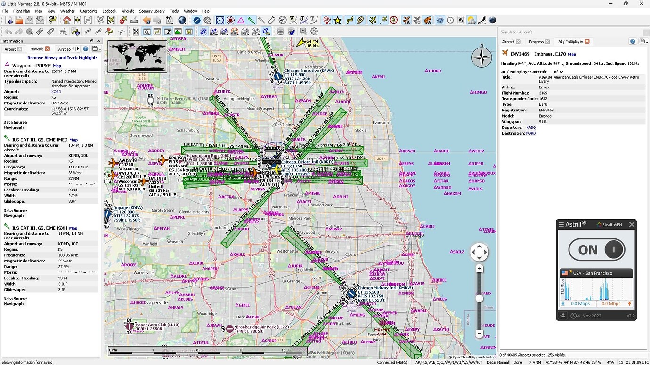The image size is (650, 365).
Task: Click the map zoom slider handle
Action: (479, 298)
